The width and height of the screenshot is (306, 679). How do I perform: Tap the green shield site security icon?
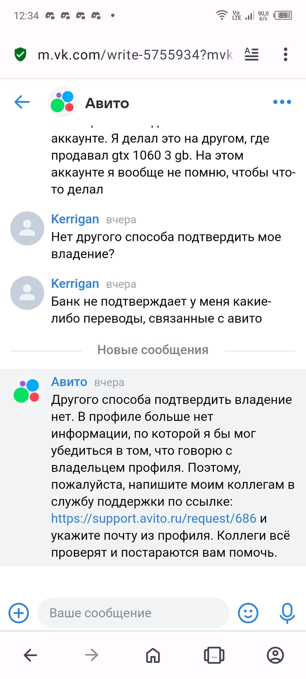(x=21, y=55)
